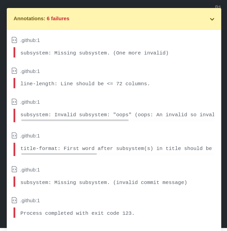Select the line-length 72 columns message
The width and height of the screenshot is (227, 231).
tap(85, 84)
